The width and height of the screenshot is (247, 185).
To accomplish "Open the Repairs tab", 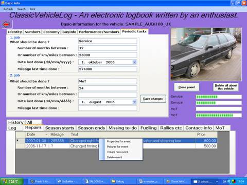I will click(x=33, y=127).
